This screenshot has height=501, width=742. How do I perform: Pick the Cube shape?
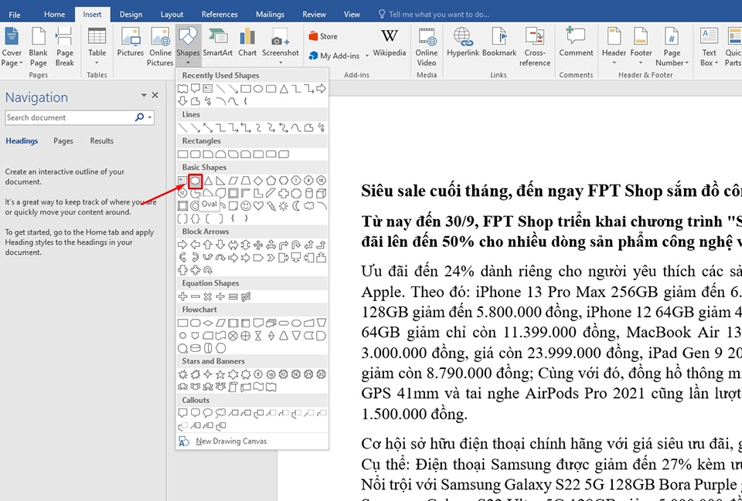pyautogui.click(x=322, y=193)
